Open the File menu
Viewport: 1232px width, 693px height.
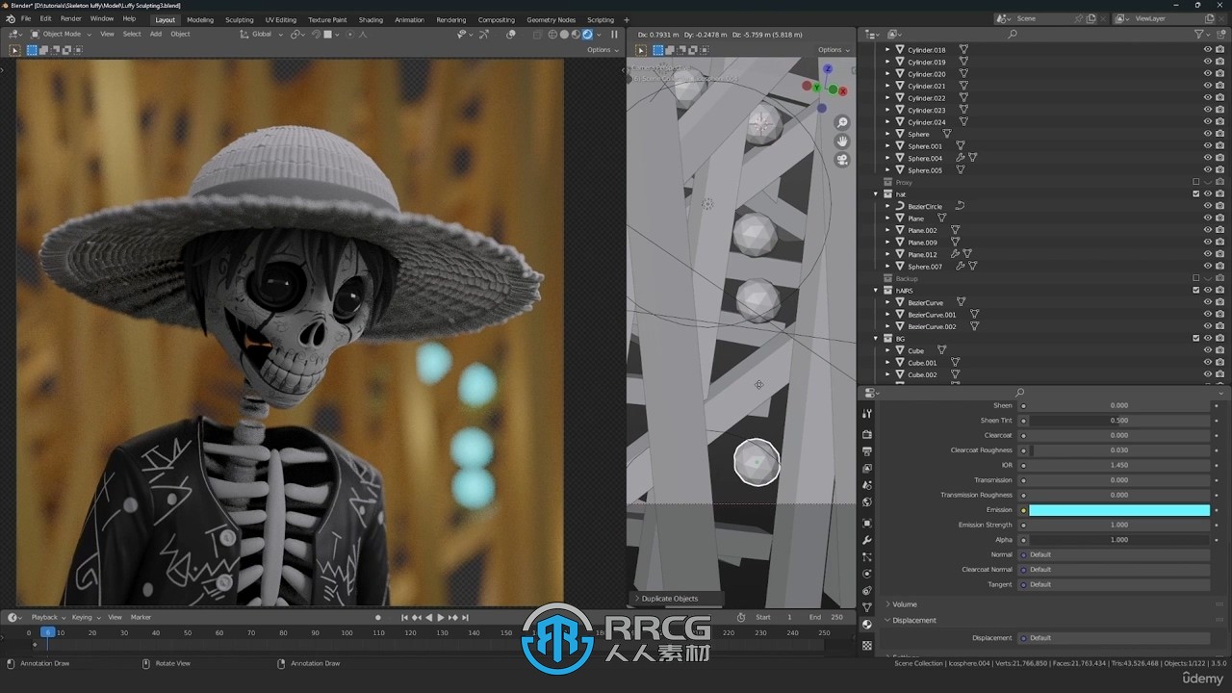coord(26,19)
